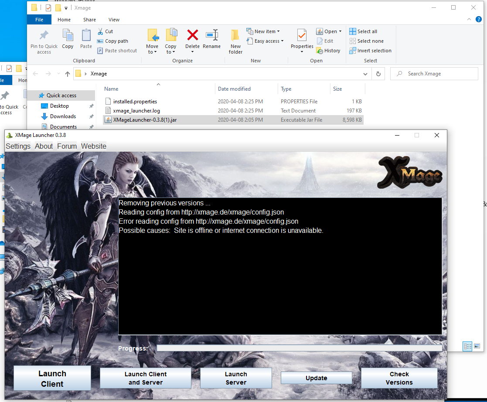Select the xmage_launcher.log file

[x=233, y=111]
